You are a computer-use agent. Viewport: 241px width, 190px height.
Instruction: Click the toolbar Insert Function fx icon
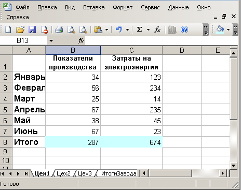click(157, 30)
